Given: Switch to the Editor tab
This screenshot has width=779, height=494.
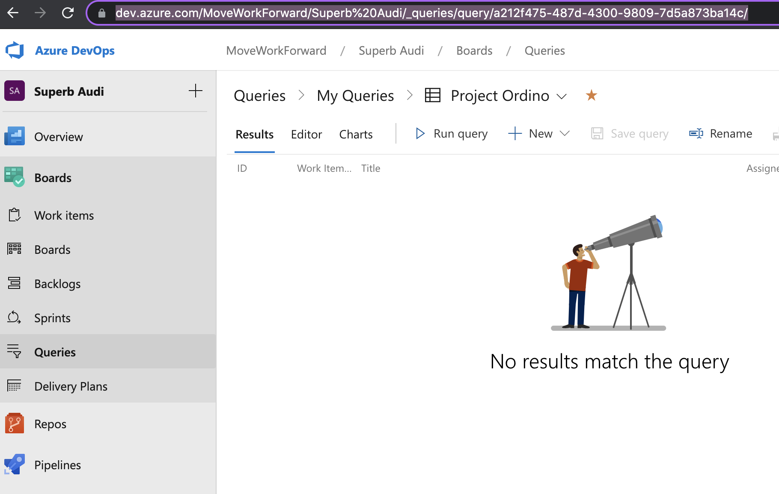Looking at the screenshot, I should click(306, 134).
